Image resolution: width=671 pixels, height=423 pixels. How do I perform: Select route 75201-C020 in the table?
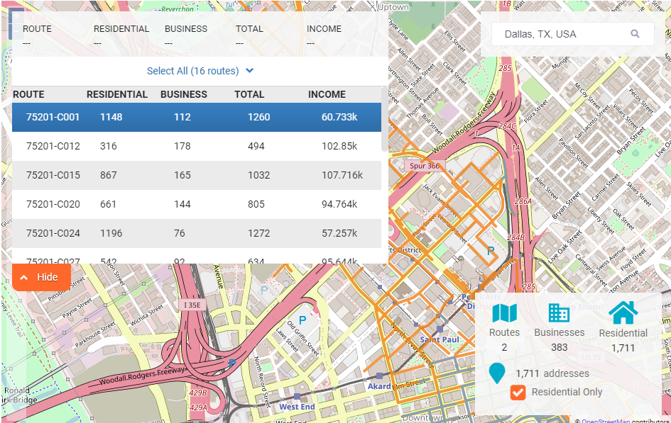point(197,204)
